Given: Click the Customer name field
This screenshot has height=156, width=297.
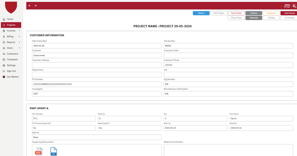Looking at the screenshot, I should [x=97, y=55].
